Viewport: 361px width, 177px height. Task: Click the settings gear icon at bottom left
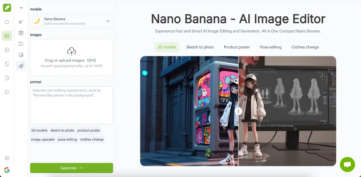pyautogui.click(x=7, y=158)
